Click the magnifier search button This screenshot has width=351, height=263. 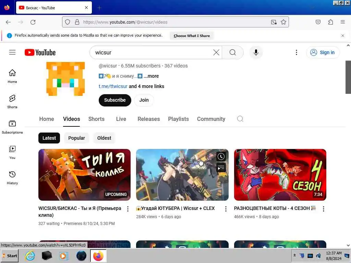tap(233, 52)
